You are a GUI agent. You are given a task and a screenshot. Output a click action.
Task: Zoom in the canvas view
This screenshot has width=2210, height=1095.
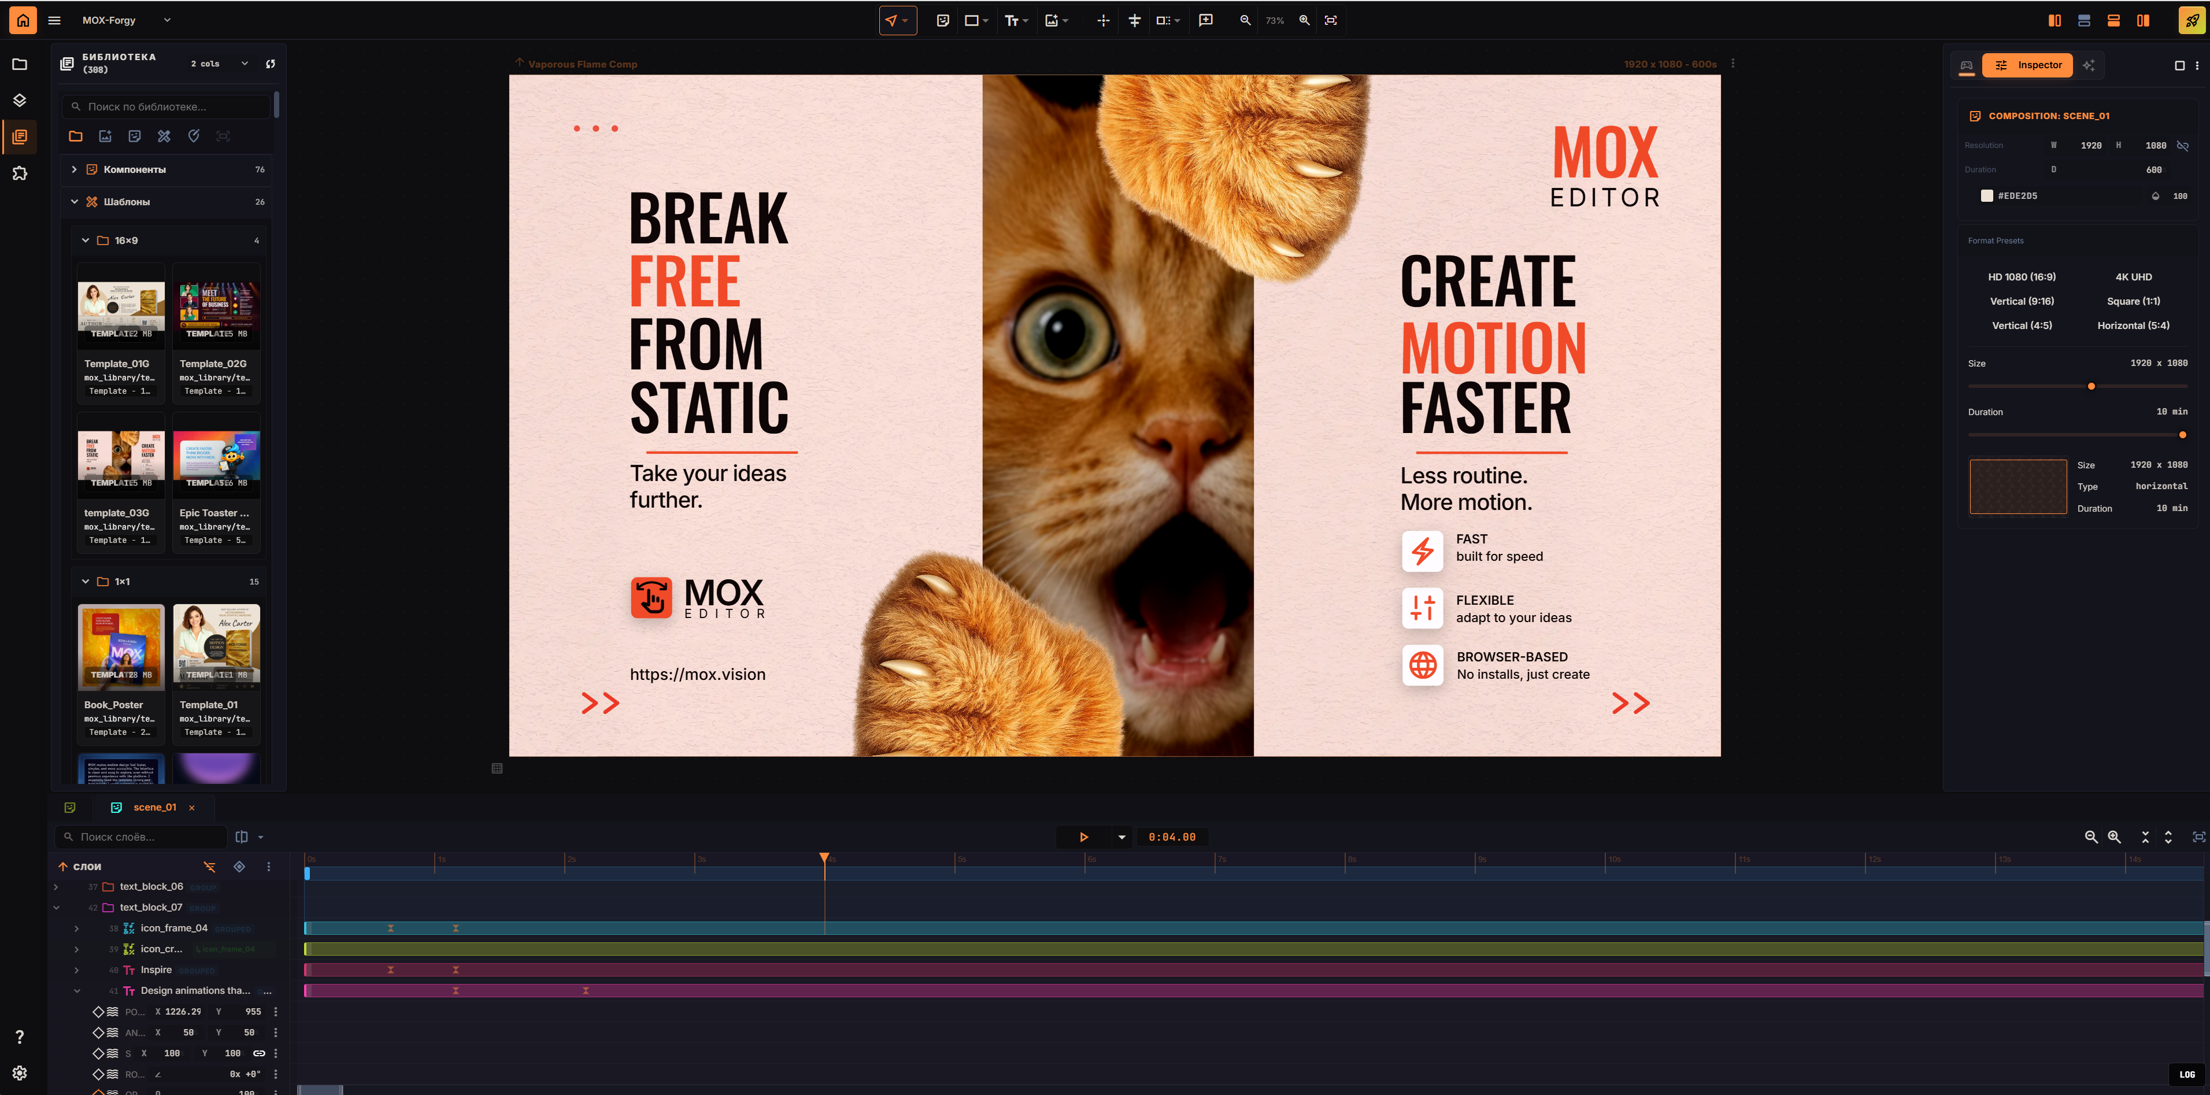[1304, 20]
